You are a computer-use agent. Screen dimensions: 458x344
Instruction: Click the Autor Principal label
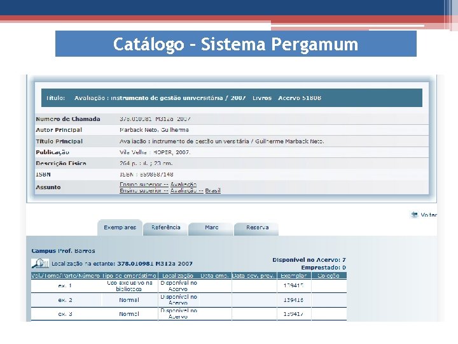click(59, 130)
